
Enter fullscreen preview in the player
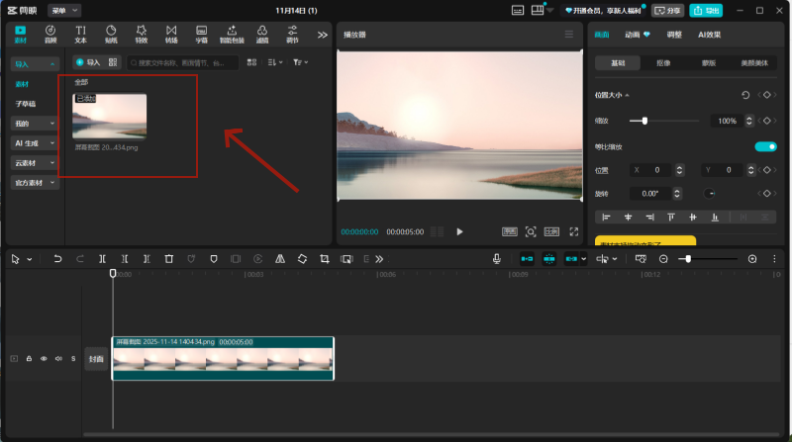click(x=573, y=231)
